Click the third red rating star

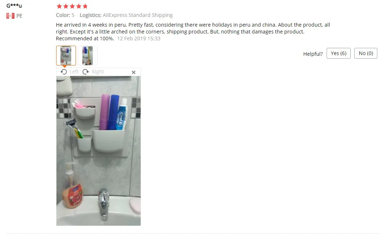tap(72, 6)
